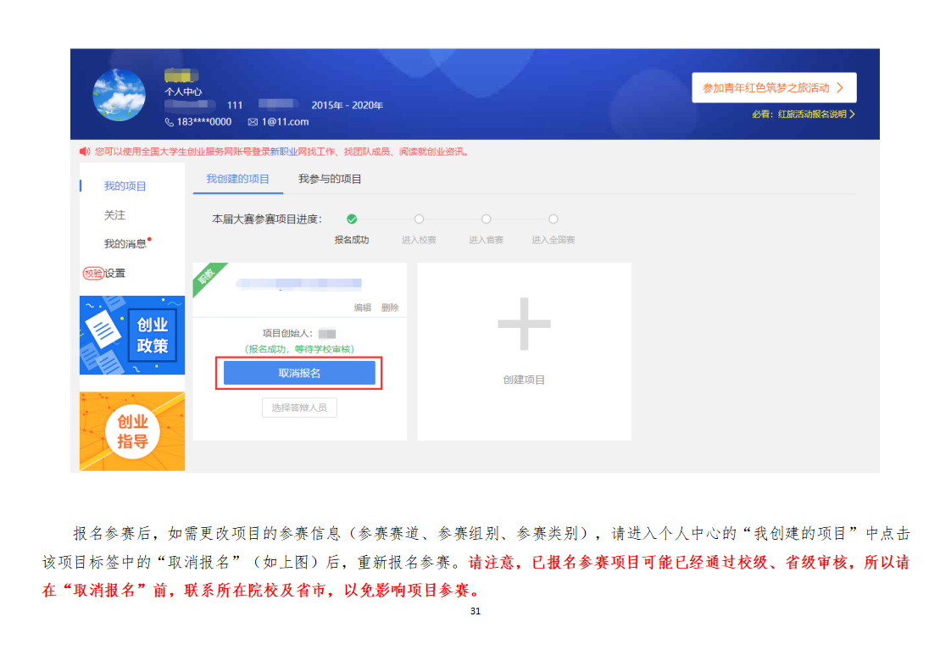
Task: Click the 选择答辩人员 button
Action: 299,408
